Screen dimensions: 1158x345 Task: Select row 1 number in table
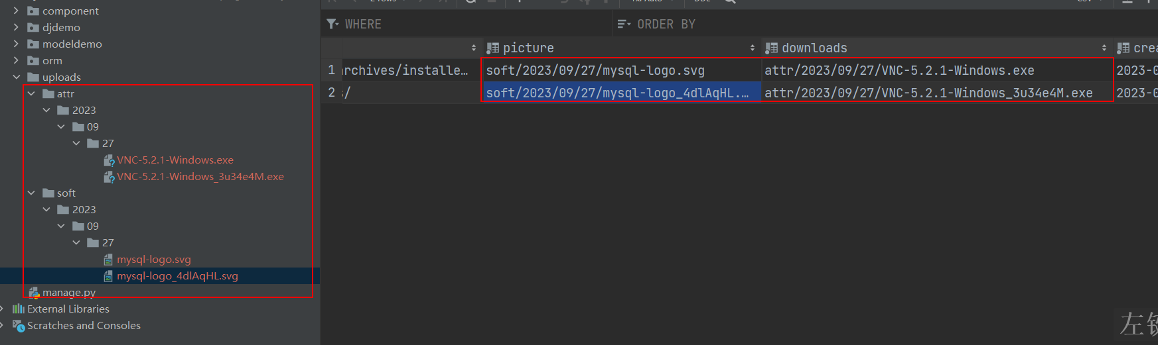(332, 70)
